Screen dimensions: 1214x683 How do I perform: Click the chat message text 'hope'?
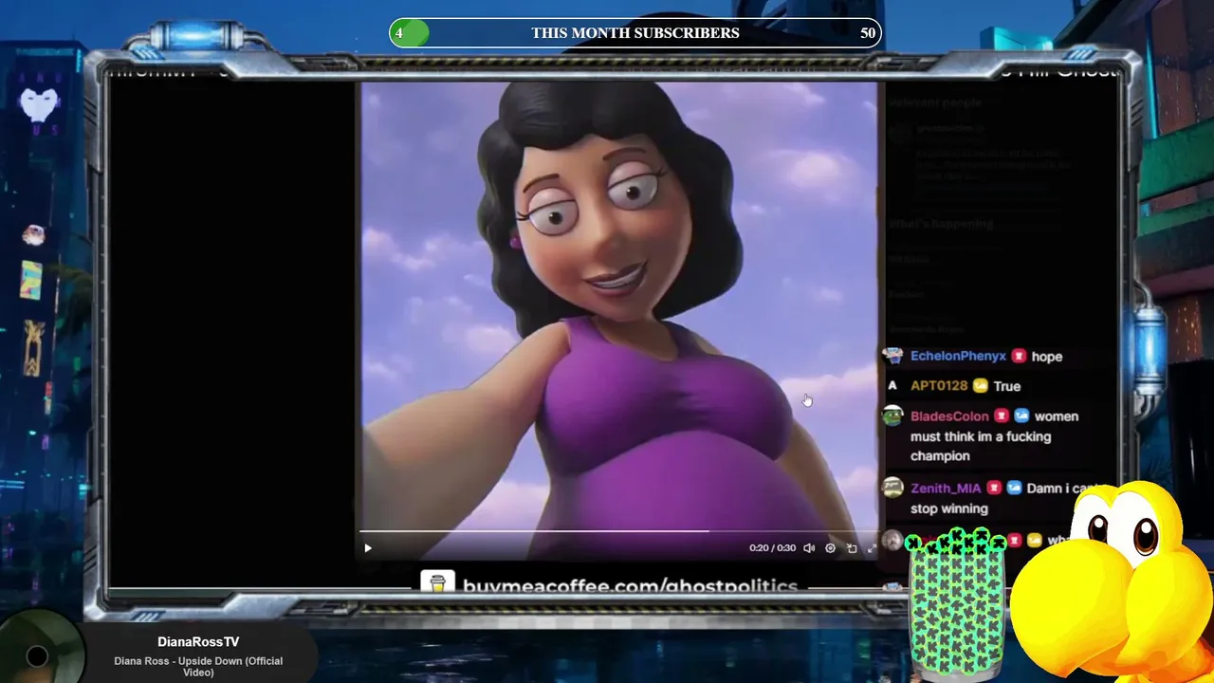(x=1046, y=357)
